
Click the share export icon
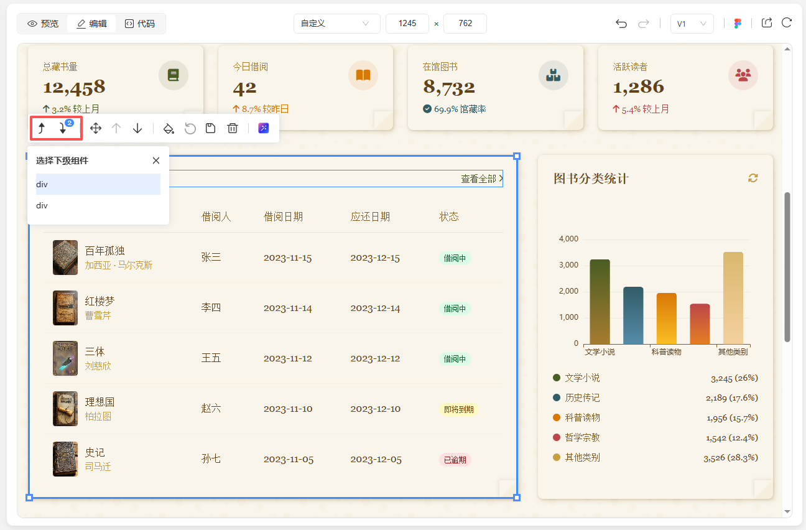[x=767, y=23]
